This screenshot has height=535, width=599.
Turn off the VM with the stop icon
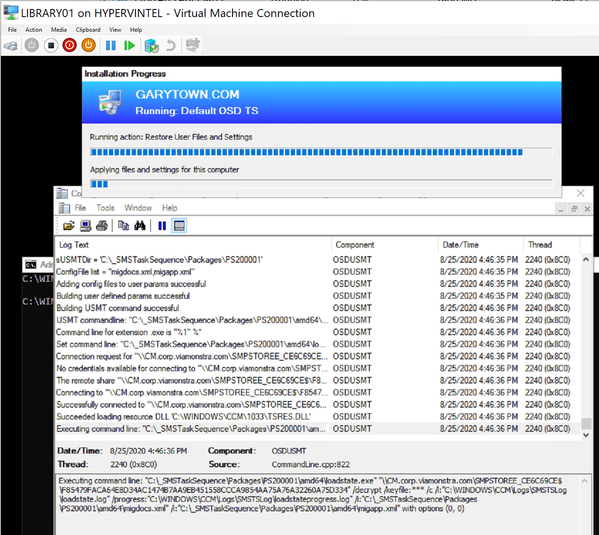[51, 45]
